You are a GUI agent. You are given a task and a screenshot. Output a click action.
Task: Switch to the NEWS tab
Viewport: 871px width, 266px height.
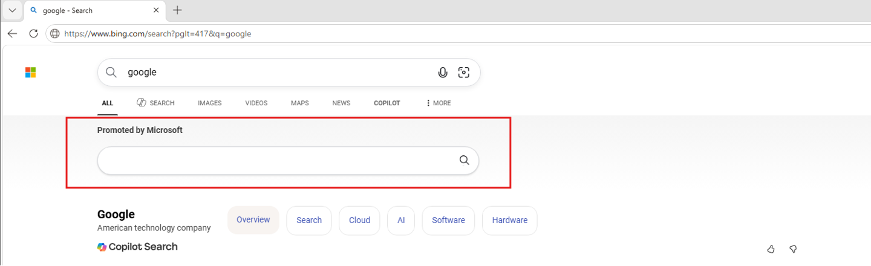pos(341,103)
